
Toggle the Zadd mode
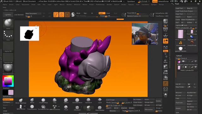(102, 13)
